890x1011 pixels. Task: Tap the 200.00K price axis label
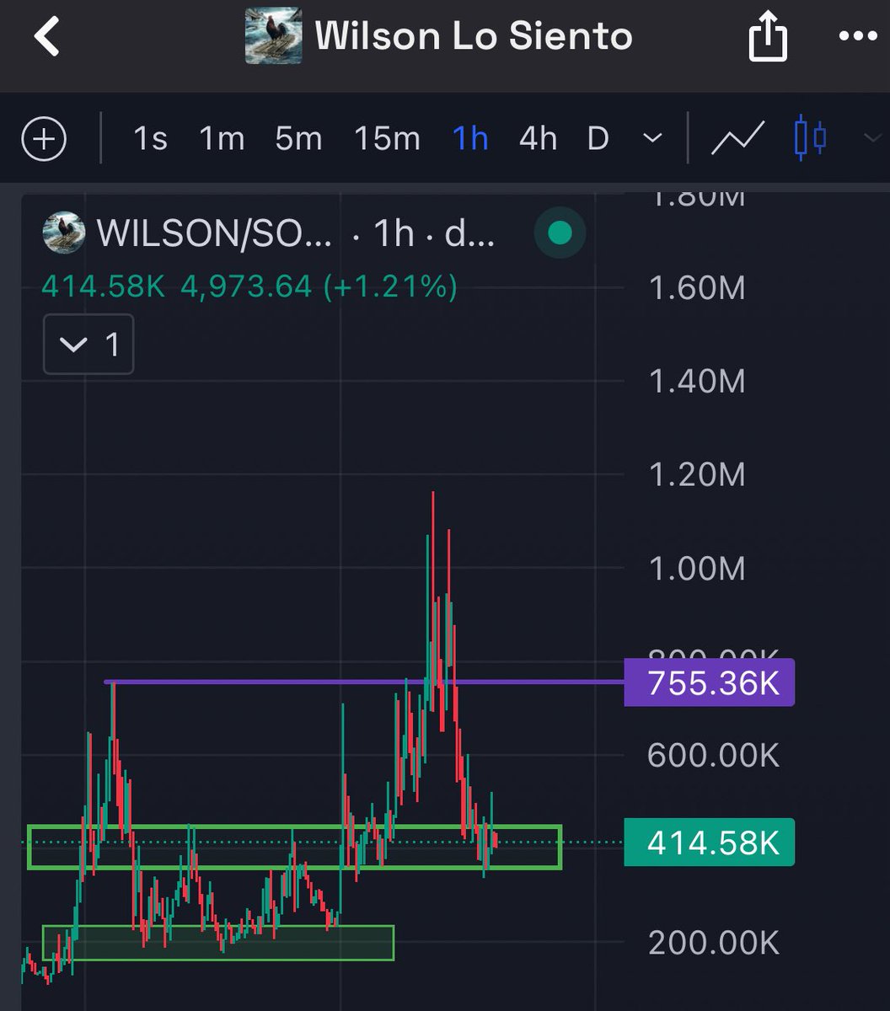(713, 943)
